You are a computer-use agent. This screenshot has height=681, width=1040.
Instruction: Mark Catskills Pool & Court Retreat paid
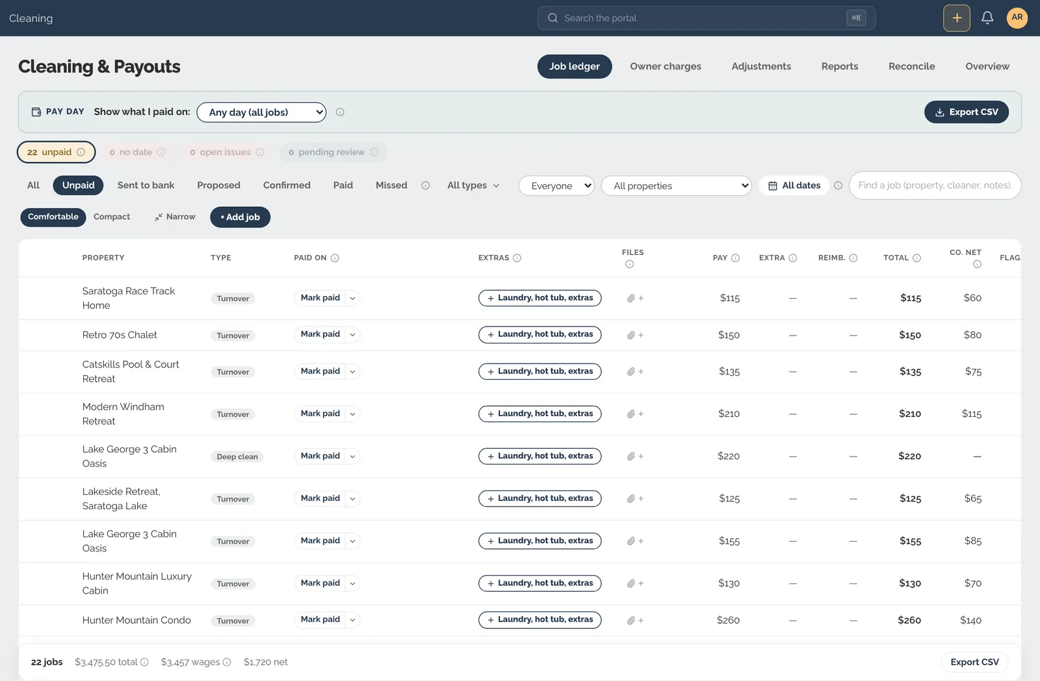[320, 371]
